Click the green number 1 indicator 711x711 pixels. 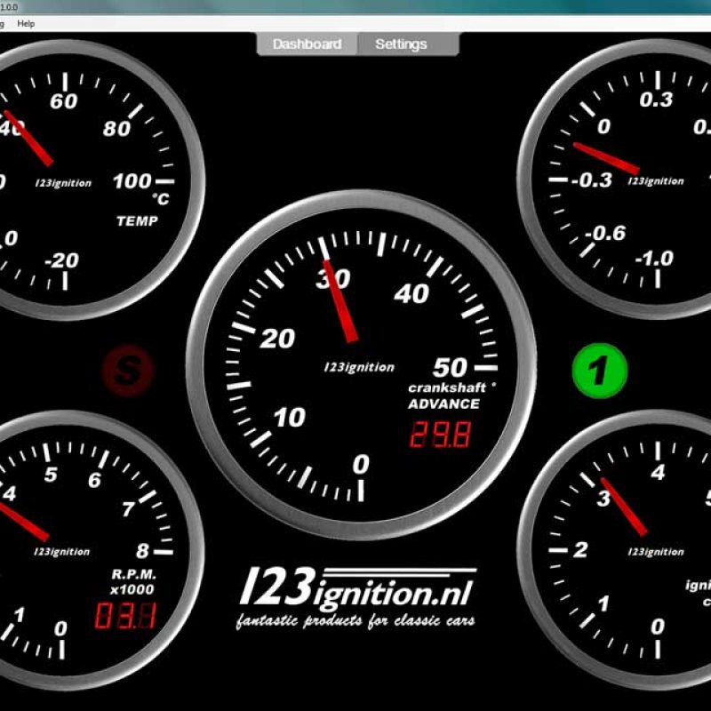coord(600,371)
